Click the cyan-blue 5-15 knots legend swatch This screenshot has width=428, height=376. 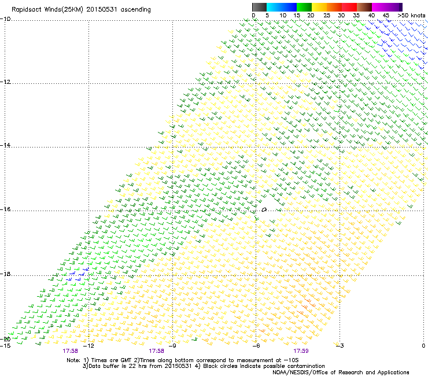coord(282,7)
